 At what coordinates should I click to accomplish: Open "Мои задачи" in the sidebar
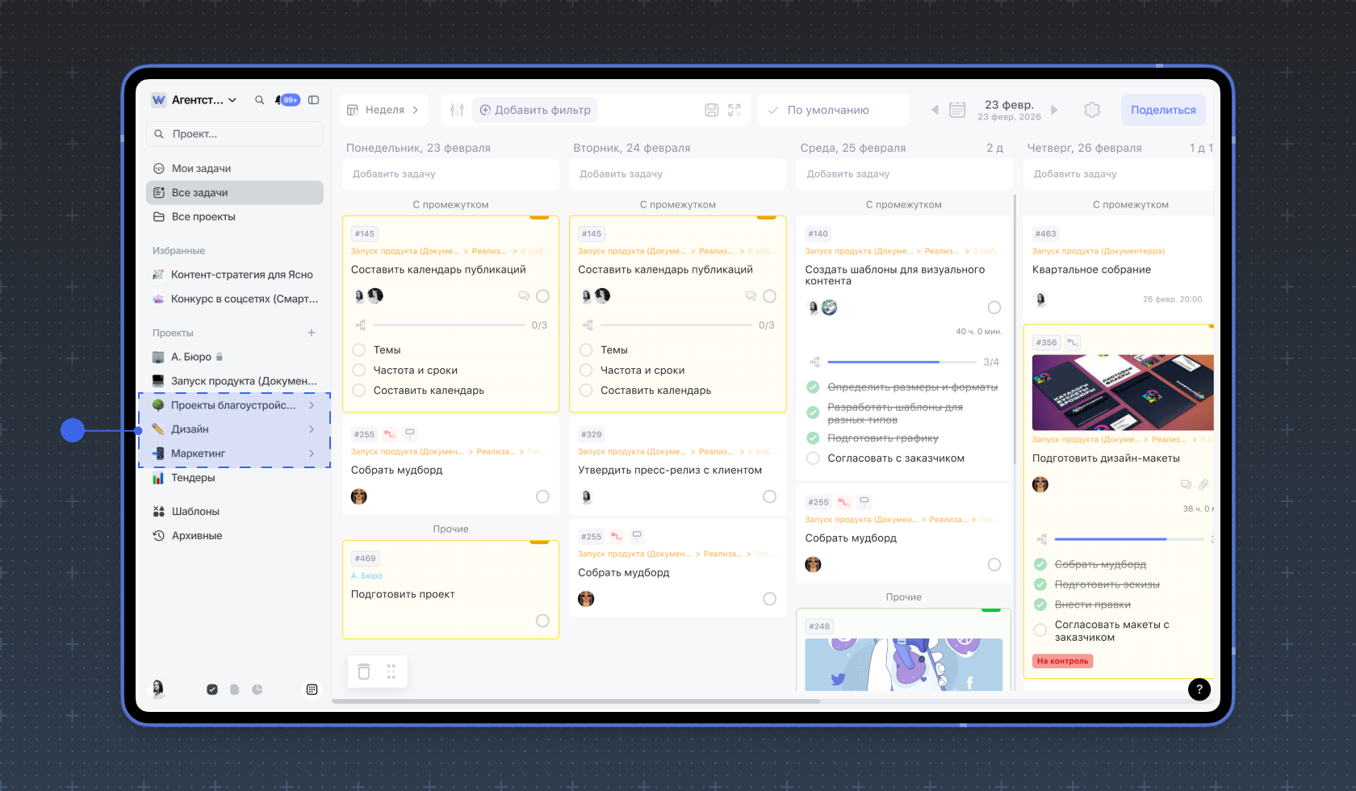(201, 169)
